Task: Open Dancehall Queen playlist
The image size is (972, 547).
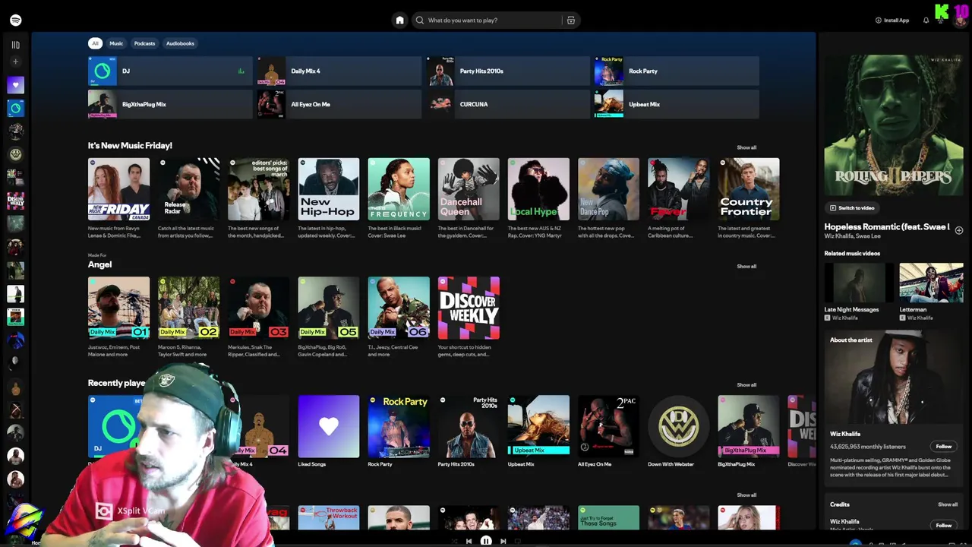Action: (x=469, y=189)
